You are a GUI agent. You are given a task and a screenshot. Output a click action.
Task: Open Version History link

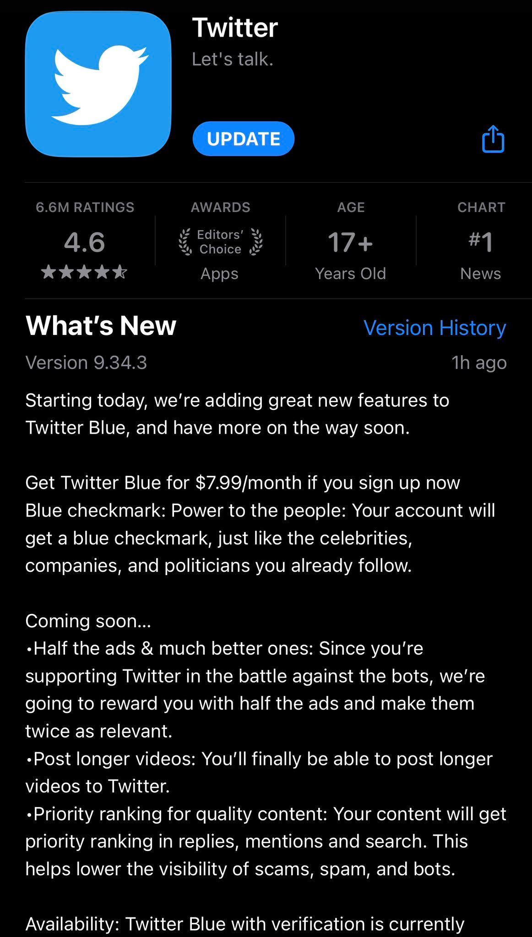(434, 328)
